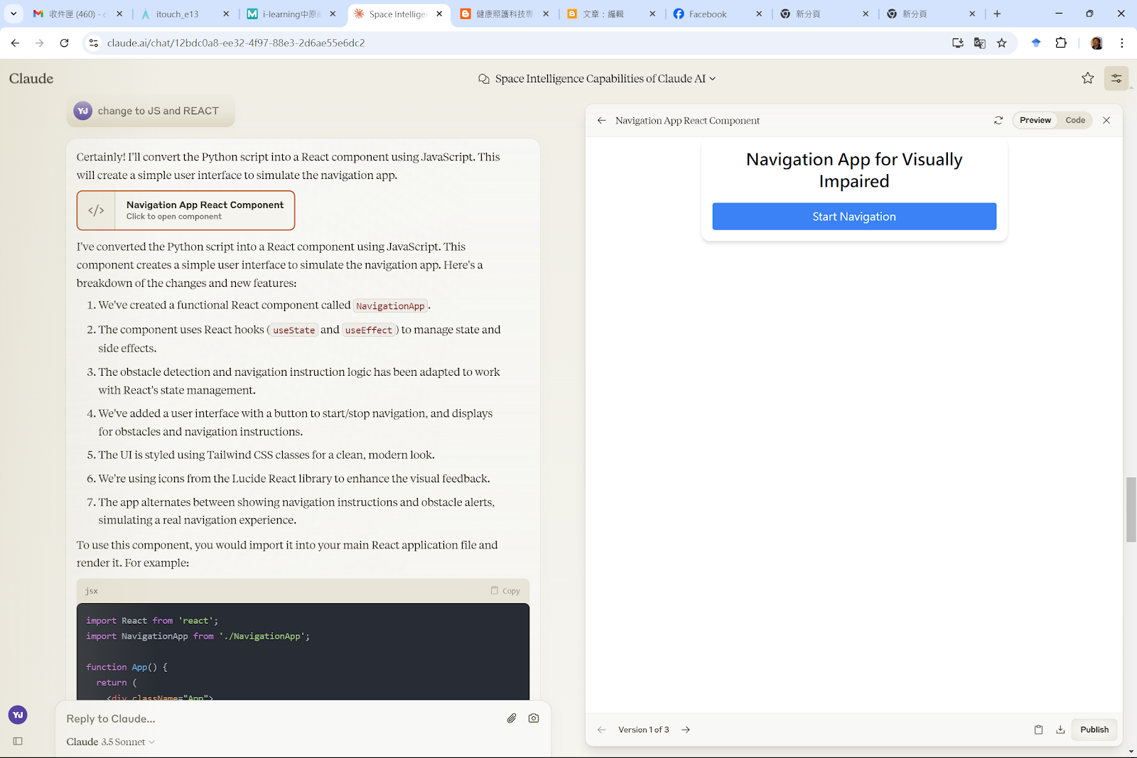The width and height of the screenshot is (1137, 758).
Task: Open the Claude 3.5 Sonnet model selector
Action: pyautogui.click(x=110, y=742)
